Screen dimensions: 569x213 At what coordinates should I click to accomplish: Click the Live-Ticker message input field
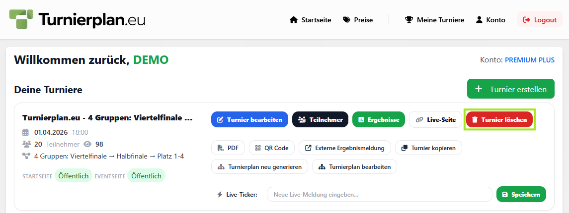379,195
